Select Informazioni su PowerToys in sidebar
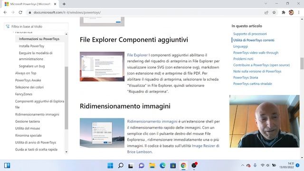304x171 pixels. coord(39,39)
